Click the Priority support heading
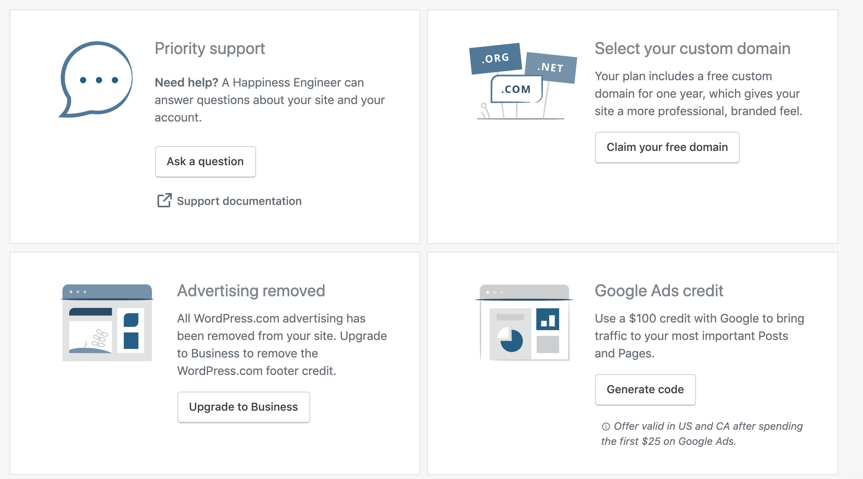The image size is (863, 479). pos(210,49)
